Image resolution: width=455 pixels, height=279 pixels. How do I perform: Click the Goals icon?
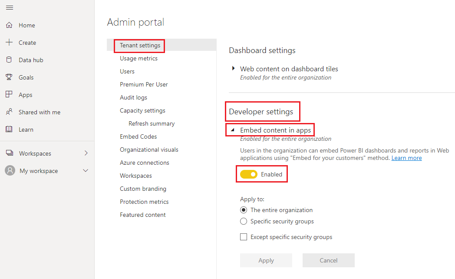tap(9, 77)
